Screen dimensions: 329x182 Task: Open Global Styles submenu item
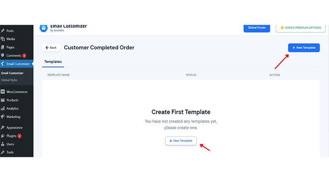pos(9,80)
